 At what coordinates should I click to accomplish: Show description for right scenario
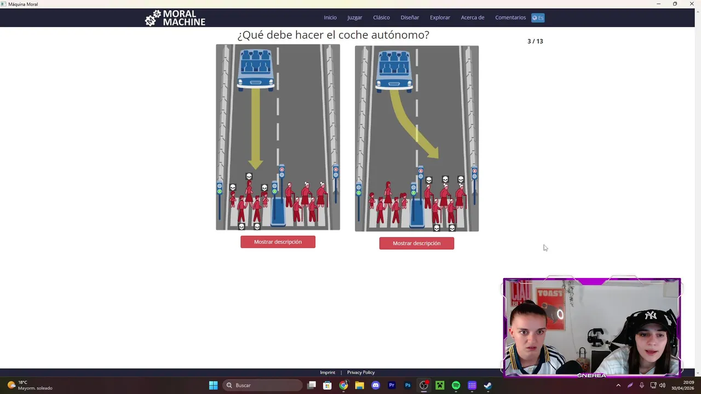pyautogui.click(x=417, y=244)
